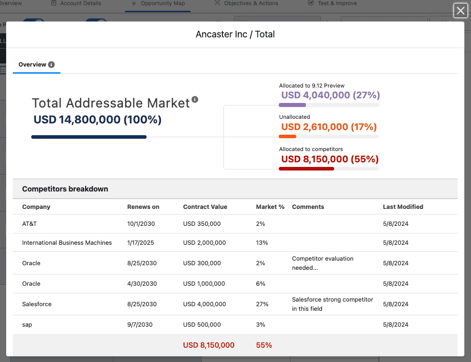This screenshot has height=362, width=471.
Task: Click the Contract Value column header
Action: coord(205,207)
